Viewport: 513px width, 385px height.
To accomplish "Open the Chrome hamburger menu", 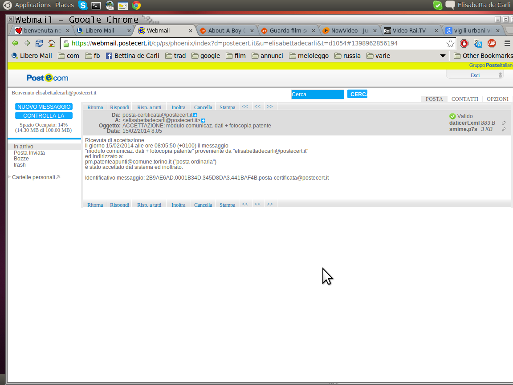I will [507, 43].
